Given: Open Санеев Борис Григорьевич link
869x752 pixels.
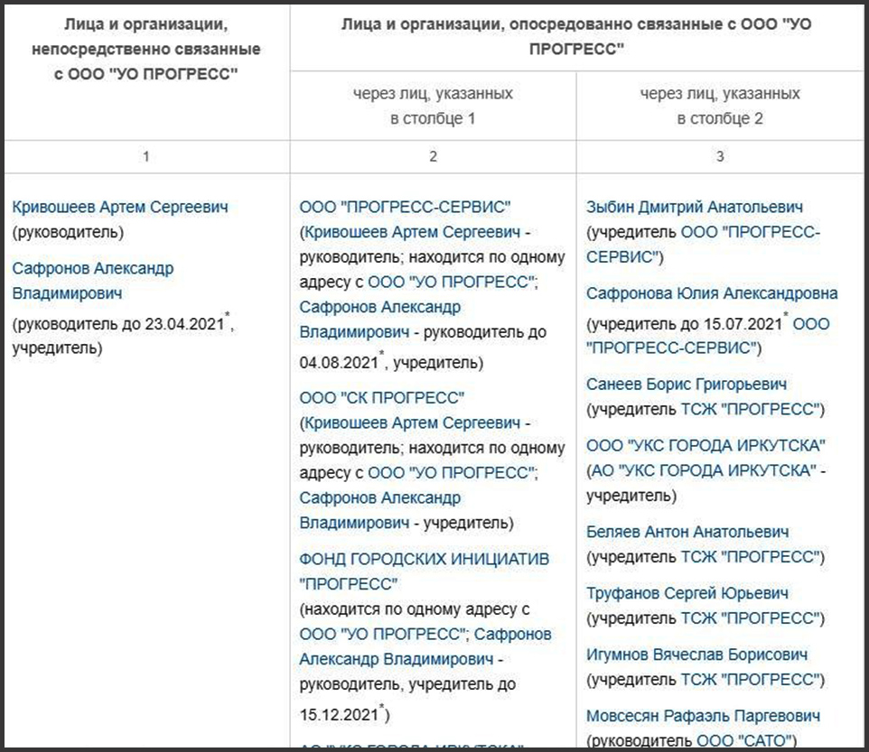Looking at the screenshot, I should point(687,385).
